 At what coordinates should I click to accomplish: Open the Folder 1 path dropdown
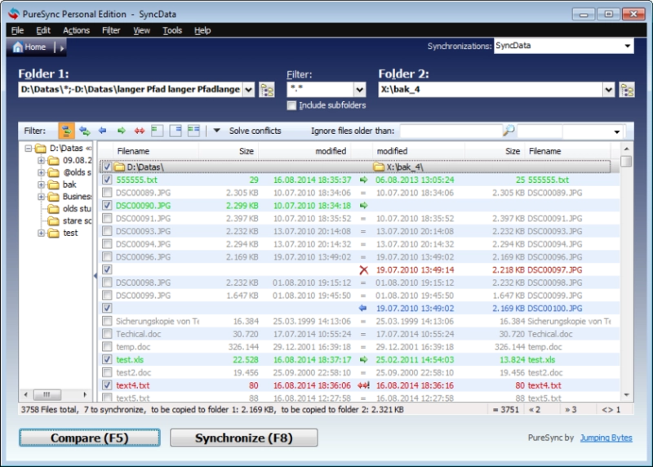pyautogui.click(x=248, y=90)
